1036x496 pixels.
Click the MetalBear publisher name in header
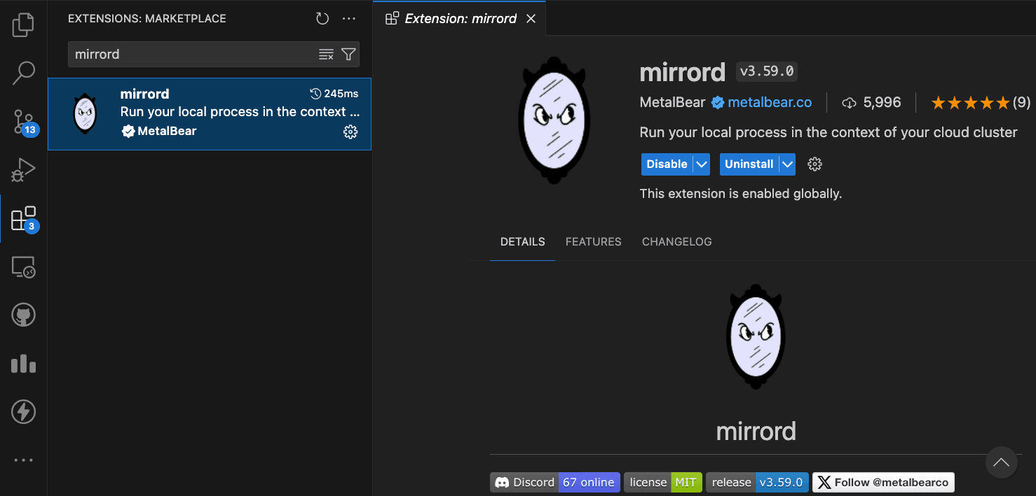[x=672, y=103]
